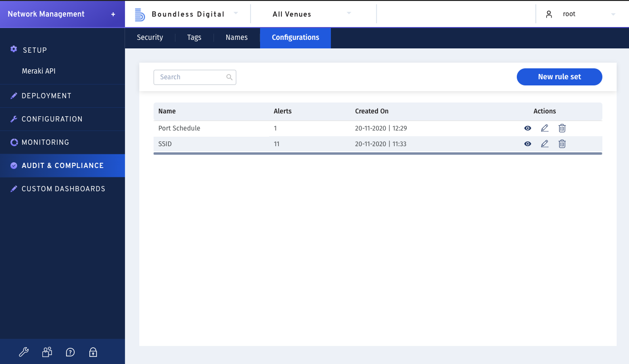Click the Network Management header
Image resolution: width=629 pixels, height=364 pixels.
pos(46,14)
